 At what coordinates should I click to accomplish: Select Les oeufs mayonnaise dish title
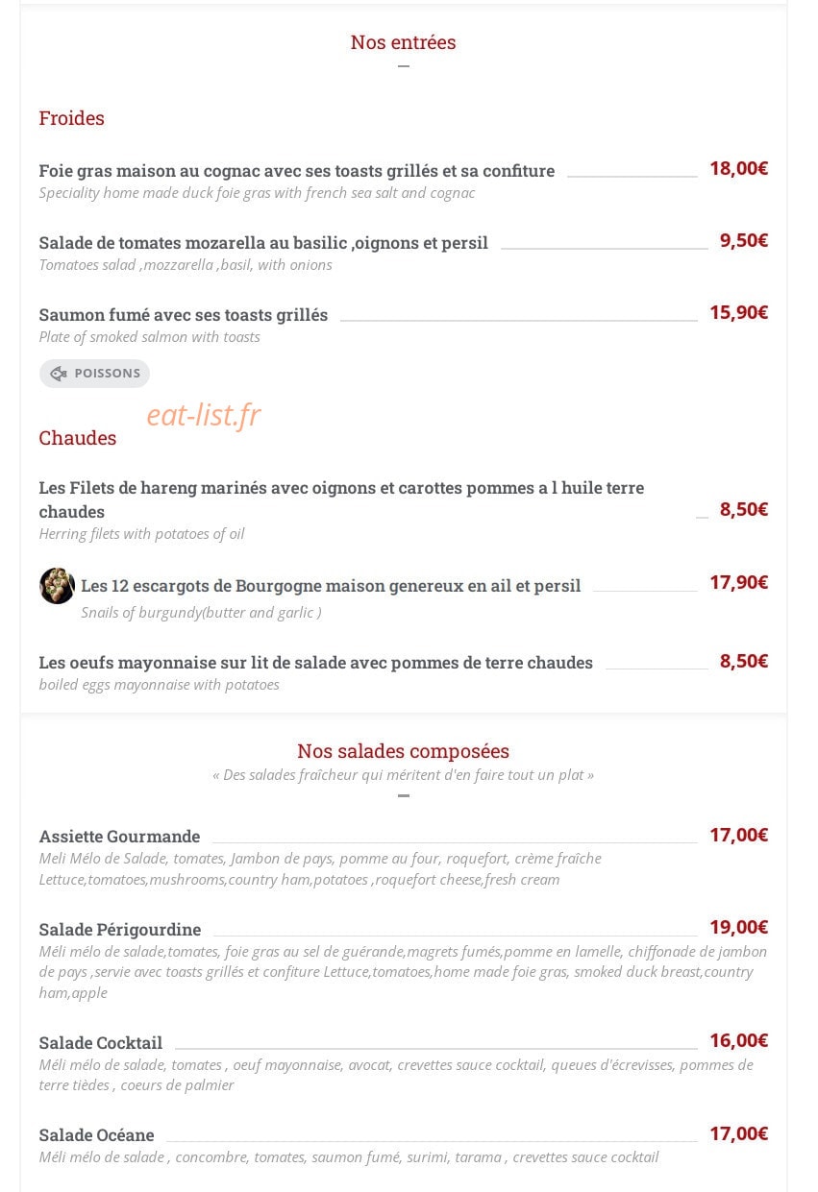[x=316, y=663]
